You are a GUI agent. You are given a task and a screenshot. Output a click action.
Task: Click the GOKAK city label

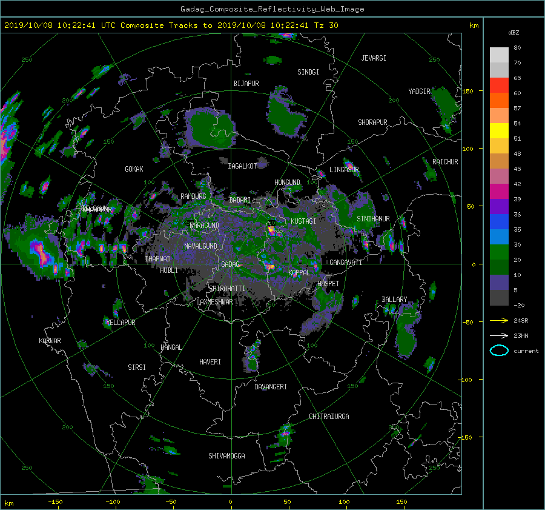coord(134,169)
